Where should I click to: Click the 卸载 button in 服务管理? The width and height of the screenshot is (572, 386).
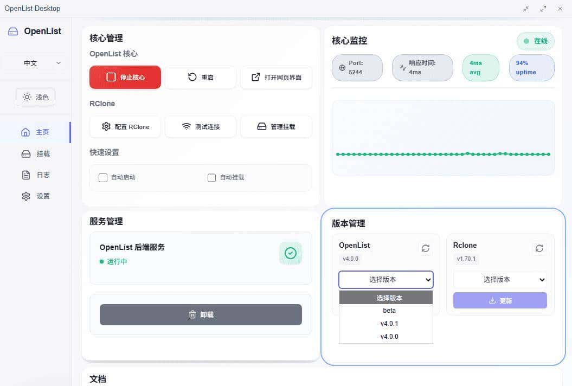201,314
